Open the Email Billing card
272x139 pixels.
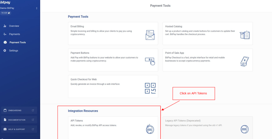(x=113, y=33)
